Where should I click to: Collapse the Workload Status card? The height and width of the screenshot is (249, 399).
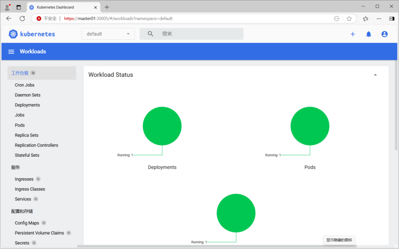click(375, 75)
